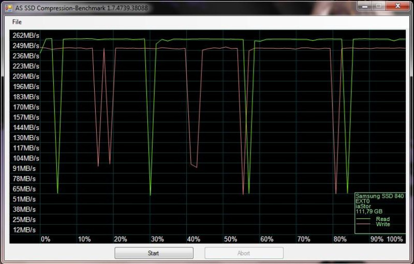Click the EXT0 legend entry
This screenshot has width=414, height=264.
point(363,201)
